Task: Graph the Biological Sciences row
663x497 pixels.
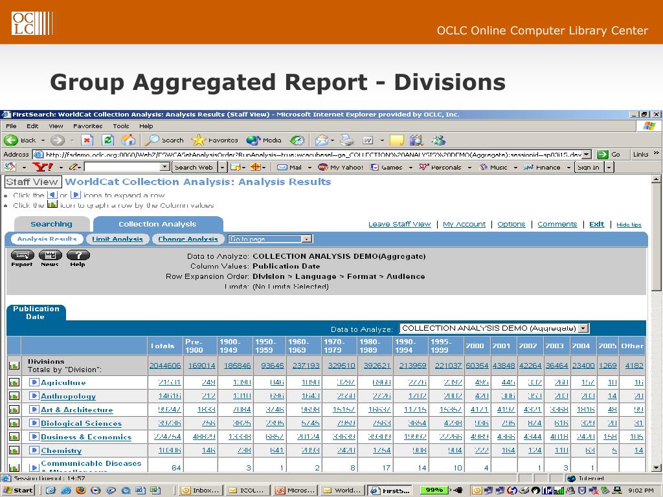Action: (x=14, y=423)
